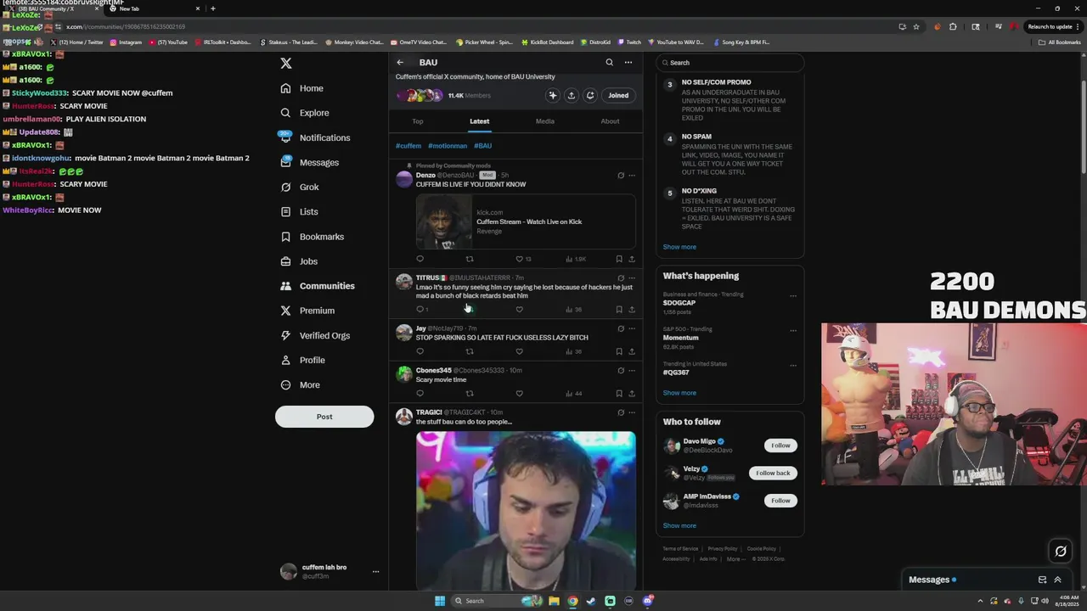
Task: Reply to Jay's STOP SPARKING post
Action: point(420,351)
